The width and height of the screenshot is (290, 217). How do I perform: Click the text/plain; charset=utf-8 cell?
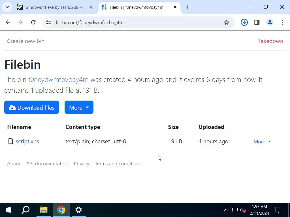[96, 141]
